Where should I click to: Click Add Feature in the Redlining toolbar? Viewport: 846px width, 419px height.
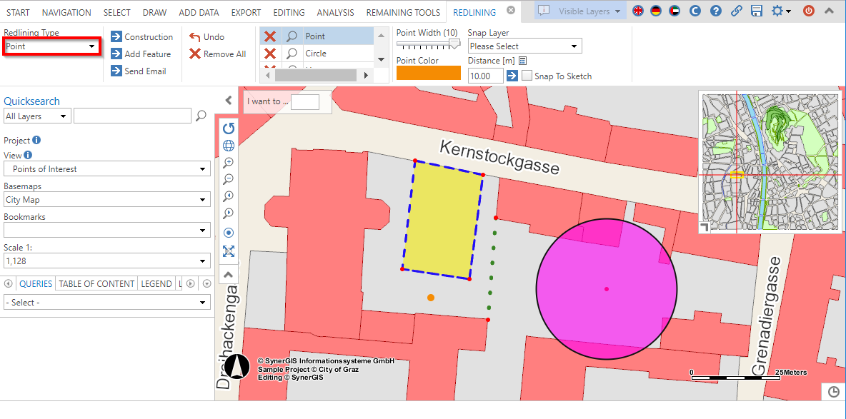[x=142, y=54]
